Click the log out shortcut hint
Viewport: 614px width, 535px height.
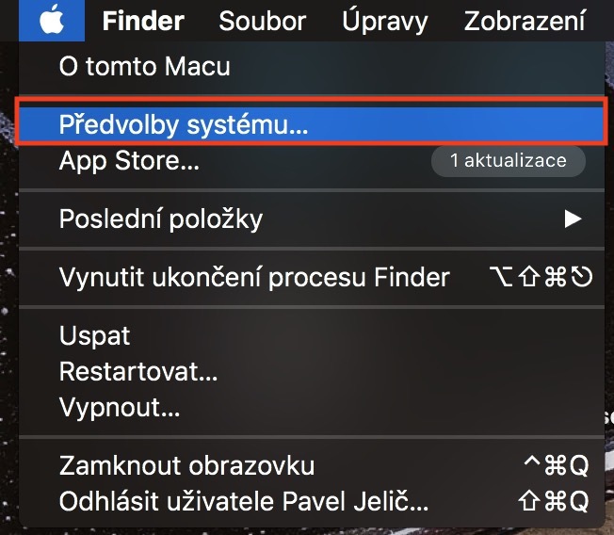(554, 500)
